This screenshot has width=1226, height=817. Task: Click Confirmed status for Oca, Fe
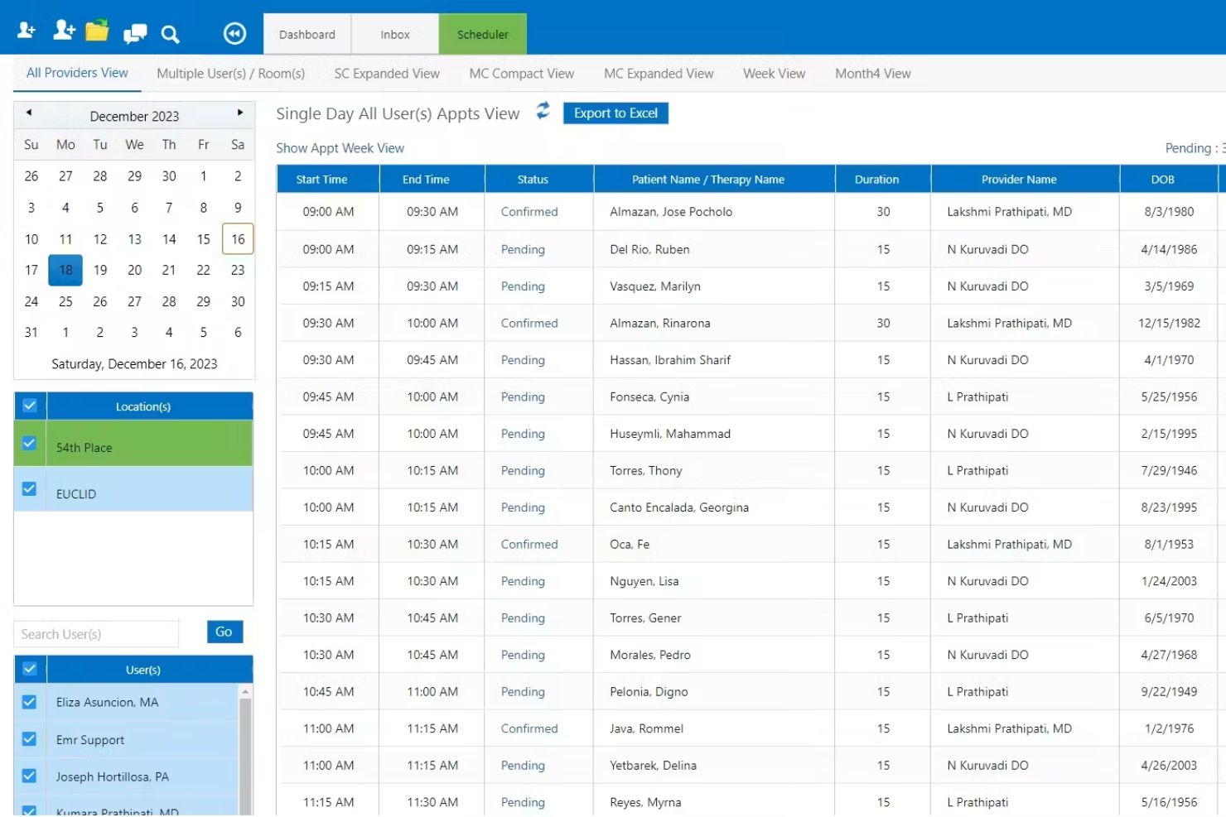(529, 545)
